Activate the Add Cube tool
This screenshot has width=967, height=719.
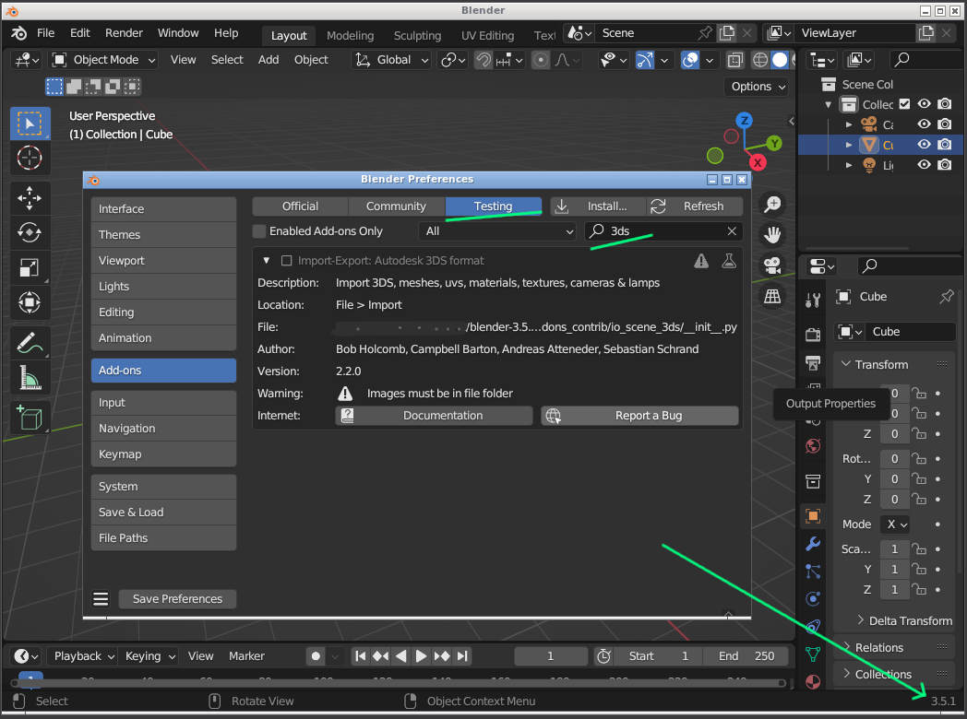coord(30,417)
